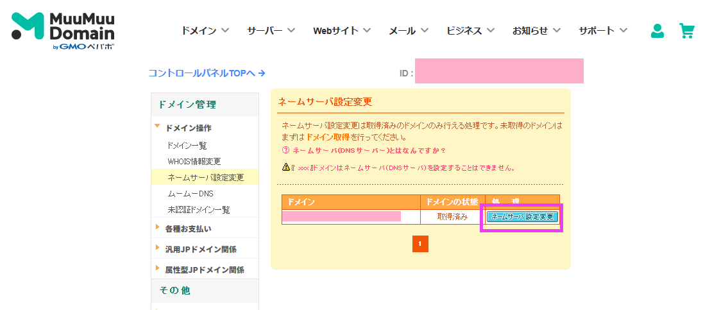The height and width of the screenshot is (310, 703).
Task: Open the ドメイン menu
Action: pyautogui.click(x=205, y=31)
